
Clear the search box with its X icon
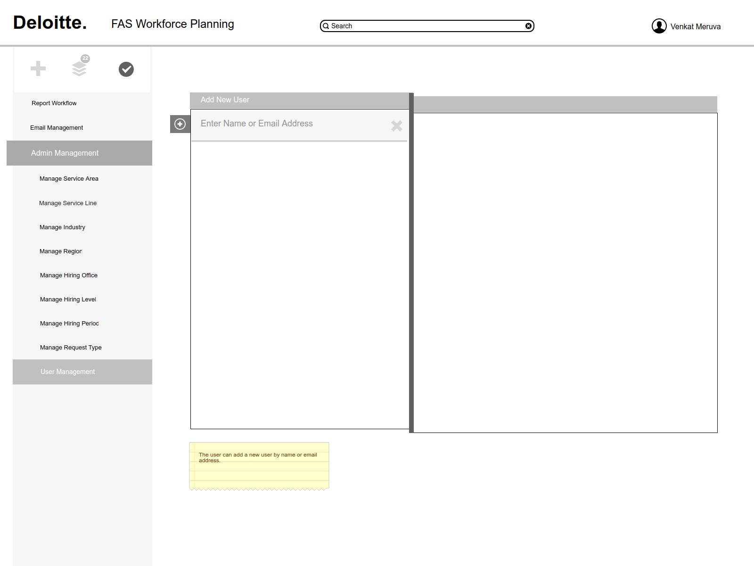(529, 26)
